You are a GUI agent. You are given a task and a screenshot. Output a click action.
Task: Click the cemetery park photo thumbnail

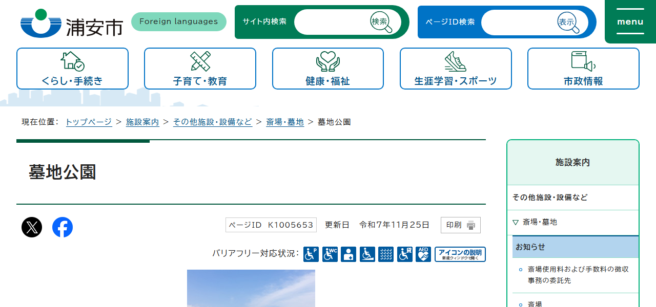coord(251,288)
